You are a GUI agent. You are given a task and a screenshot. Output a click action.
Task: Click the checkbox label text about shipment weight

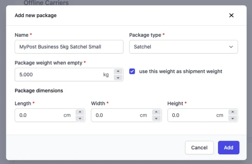click(181, 72)
